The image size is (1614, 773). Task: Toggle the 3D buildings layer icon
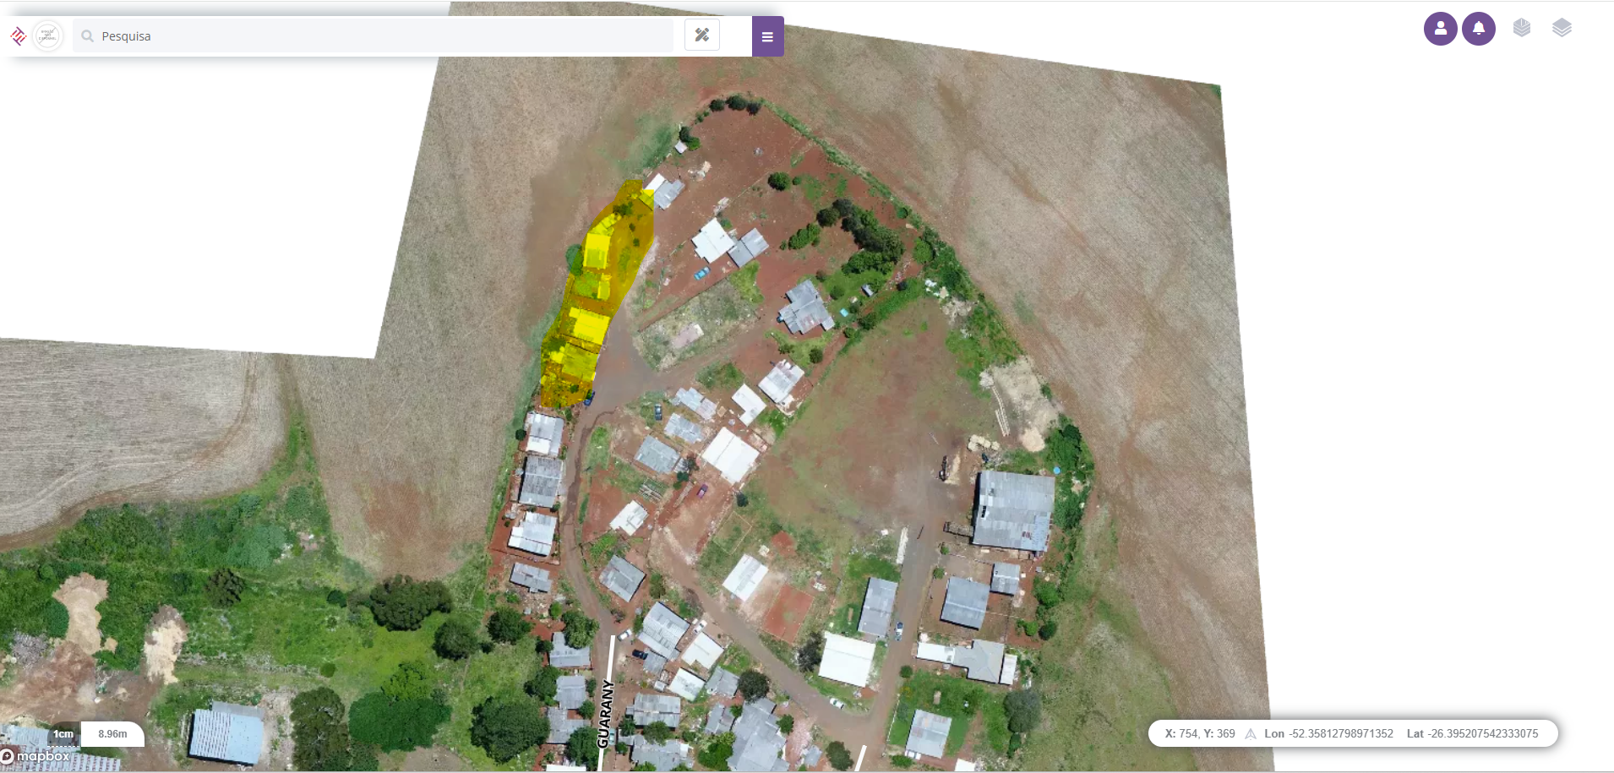pyautogui.click(x=1522, y=28)
